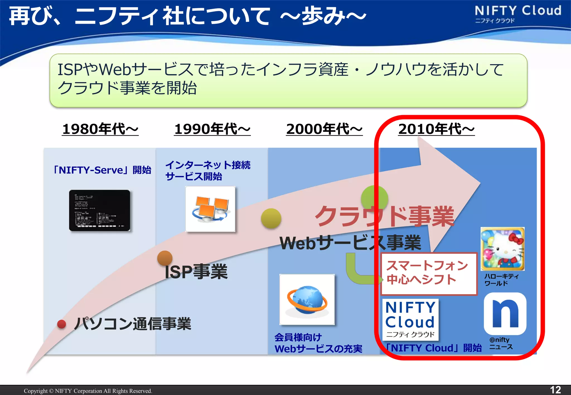Click the インターネット接続サービス開始 label
The height and width of the screenshot is (395, 571).
tap(208, 170)
